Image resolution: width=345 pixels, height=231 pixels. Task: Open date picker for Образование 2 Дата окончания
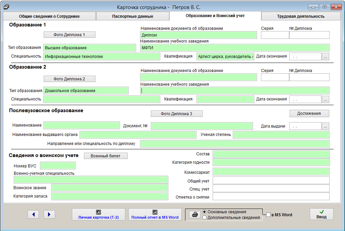326,99
